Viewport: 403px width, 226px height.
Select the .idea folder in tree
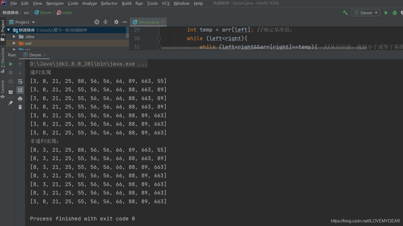[x=29, y=37]
